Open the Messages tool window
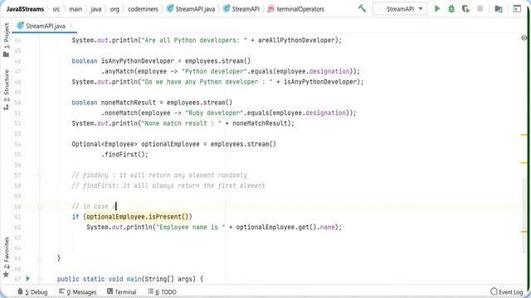 (77, 291)
